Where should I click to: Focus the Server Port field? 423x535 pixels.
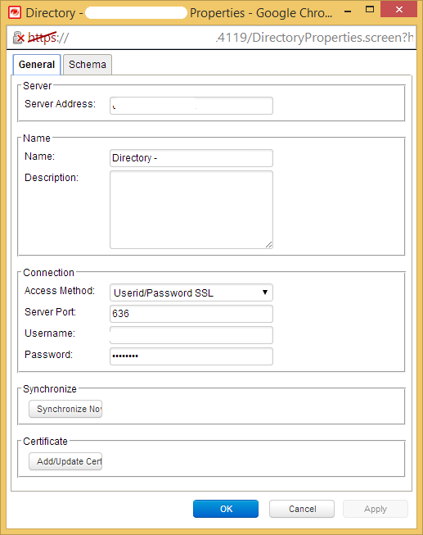[191, 314]
